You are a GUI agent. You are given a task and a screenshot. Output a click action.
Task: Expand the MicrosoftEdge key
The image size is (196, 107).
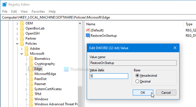point(26,74)
